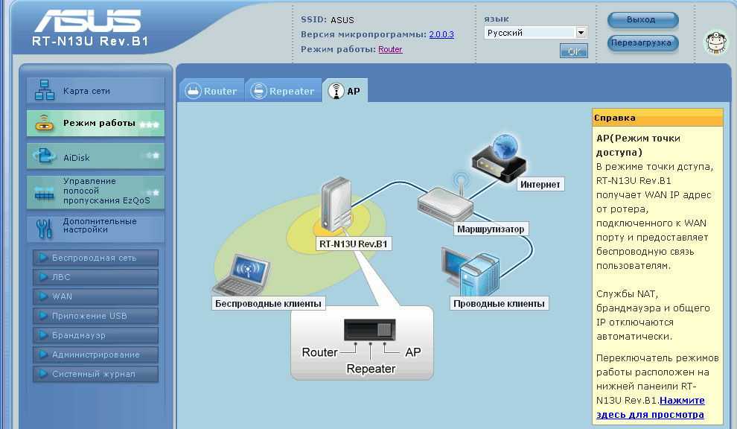Viewport: 737px width, 429px height.
Task: Click the wrench tools icon for advanced settings
Action: pyautogui.click(x=44, y=228)
